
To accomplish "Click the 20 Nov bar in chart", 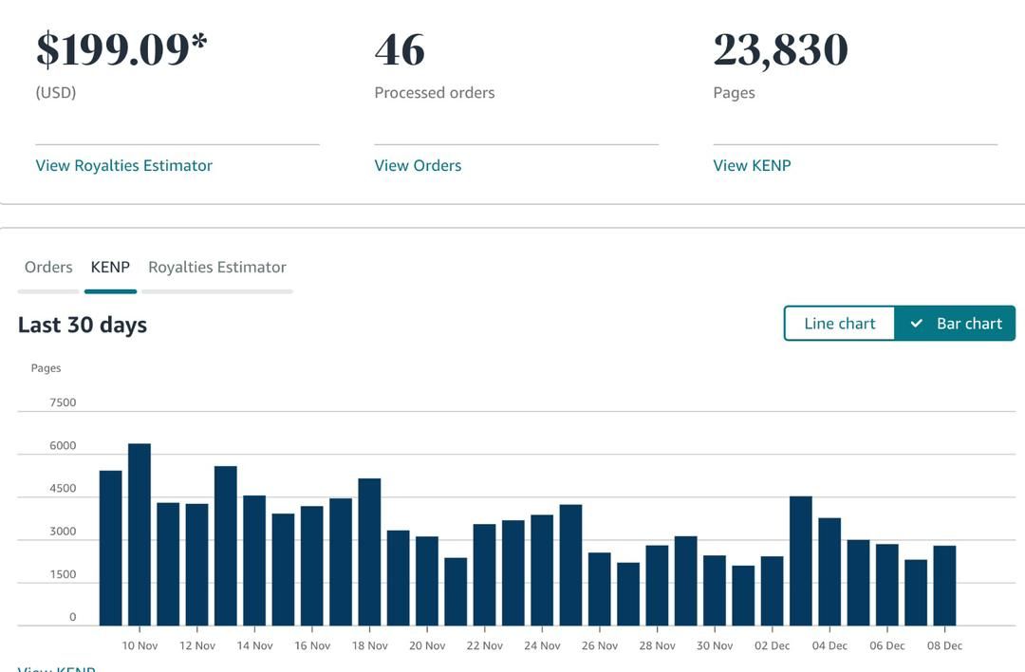I will click(x=427, y=581).
